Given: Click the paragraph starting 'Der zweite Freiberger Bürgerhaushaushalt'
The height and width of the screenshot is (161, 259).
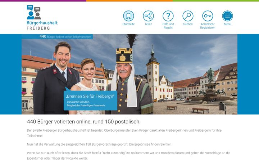Looking at the screenshot, I should (124, 133).
